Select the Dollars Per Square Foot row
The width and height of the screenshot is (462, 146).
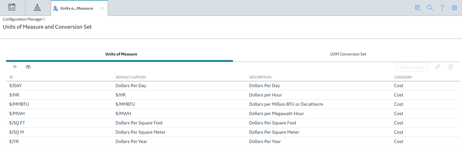(233, 123)
